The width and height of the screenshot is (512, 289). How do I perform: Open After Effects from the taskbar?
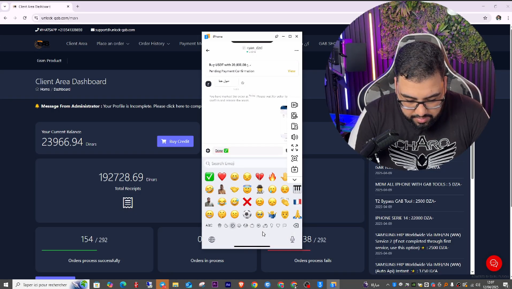[x=228, y=285]
